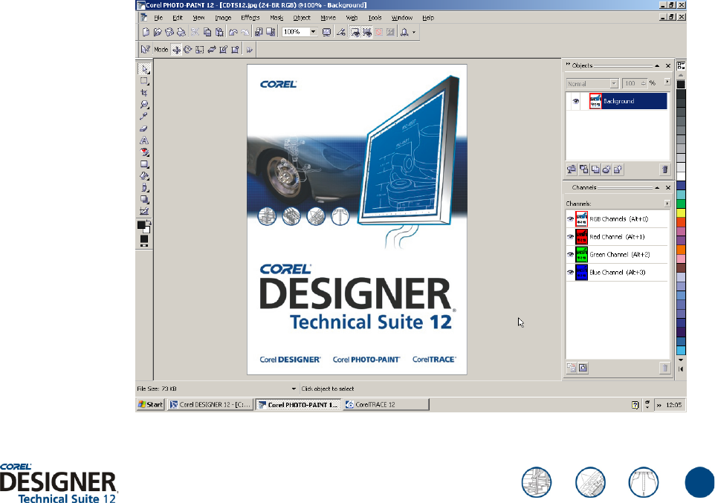Click the Windows Start button
The width and height of the screenshot is (715, 503).
(x=150, y=404)
